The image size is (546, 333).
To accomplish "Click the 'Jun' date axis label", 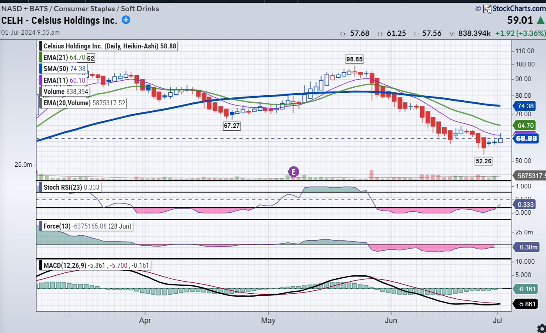I will 391,321.
